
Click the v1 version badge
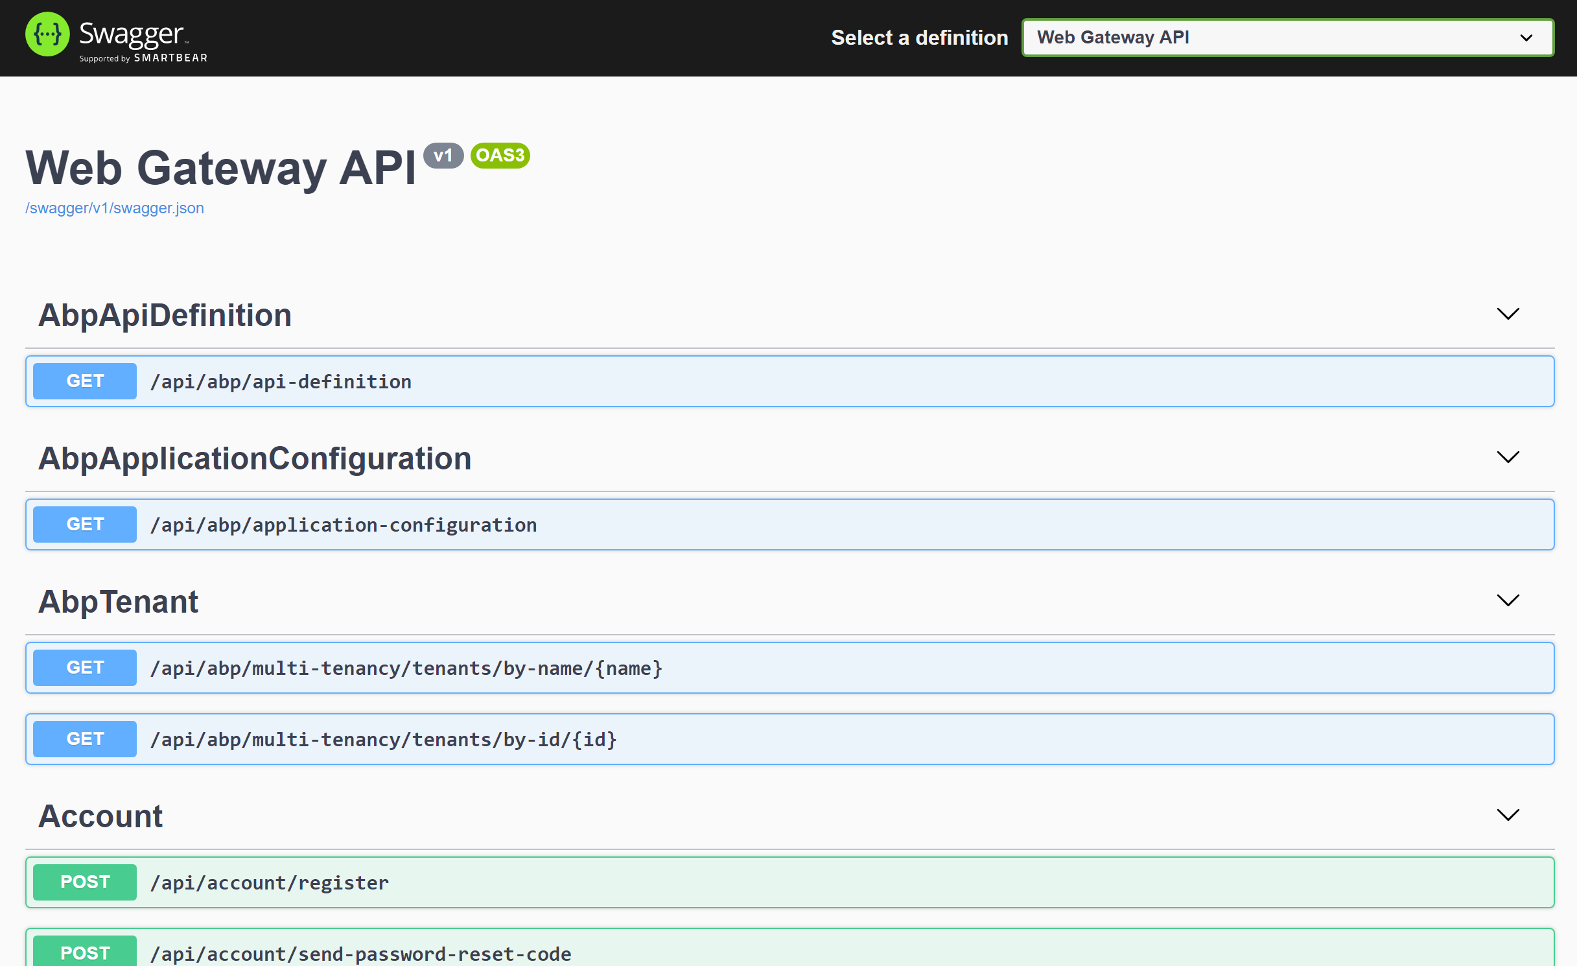443,156
